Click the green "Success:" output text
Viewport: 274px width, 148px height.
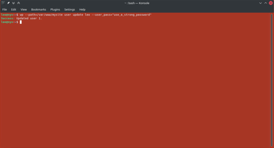pyautogui.click(x=8, y=18)
